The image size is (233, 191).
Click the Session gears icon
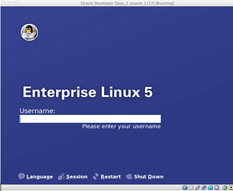tap(61, 177)
